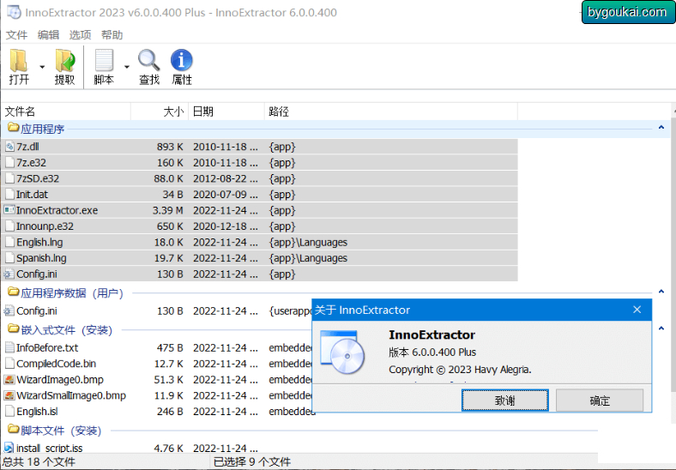Image resolution: width=676 pixels, height=470 pixels.
Task: Close the 关于 InnoExtractor dialog
Action: [x=637, y=310]
